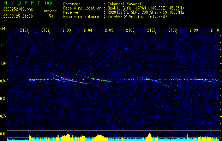Click the 1.0 kHz axis label
Image resolution: width=222 pixels, height=141 pixels.
(x=3, y=63)
